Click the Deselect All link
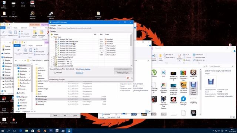 (80, 73)
